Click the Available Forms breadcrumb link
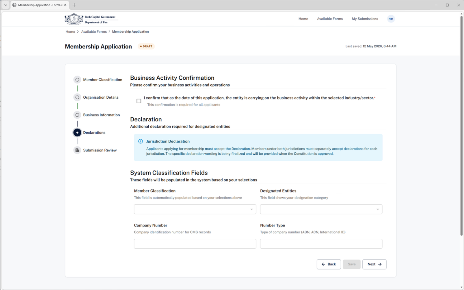Image resolution: width=464 pixels, height=290 pixels. click(94, 32)
